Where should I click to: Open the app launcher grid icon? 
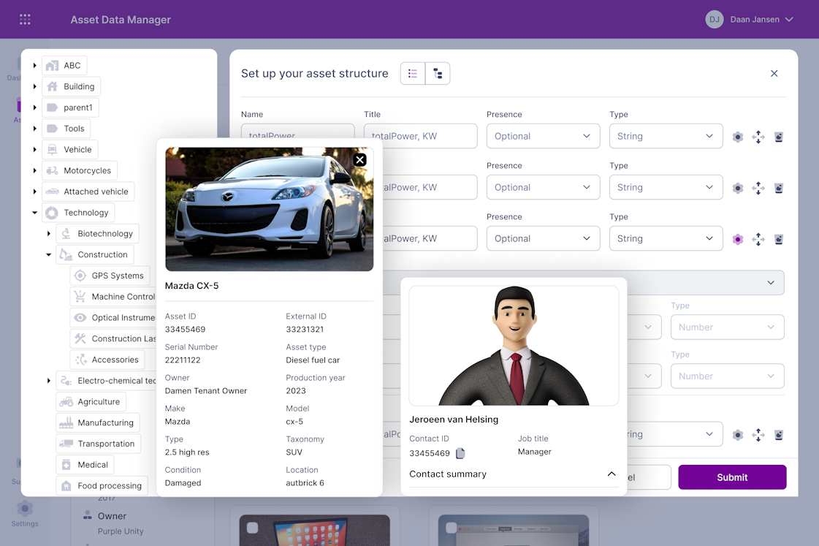25,19
